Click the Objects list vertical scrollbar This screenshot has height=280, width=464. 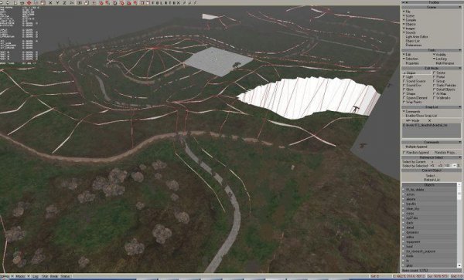(x=459, y=224)
